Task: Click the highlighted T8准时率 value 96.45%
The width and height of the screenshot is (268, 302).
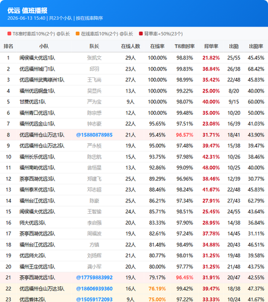Action: [185, 278]
